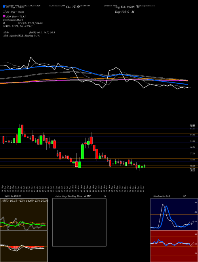Click the 87.56 price axis label
Viewport: 198px width, 262px height.
coord(192,135)
